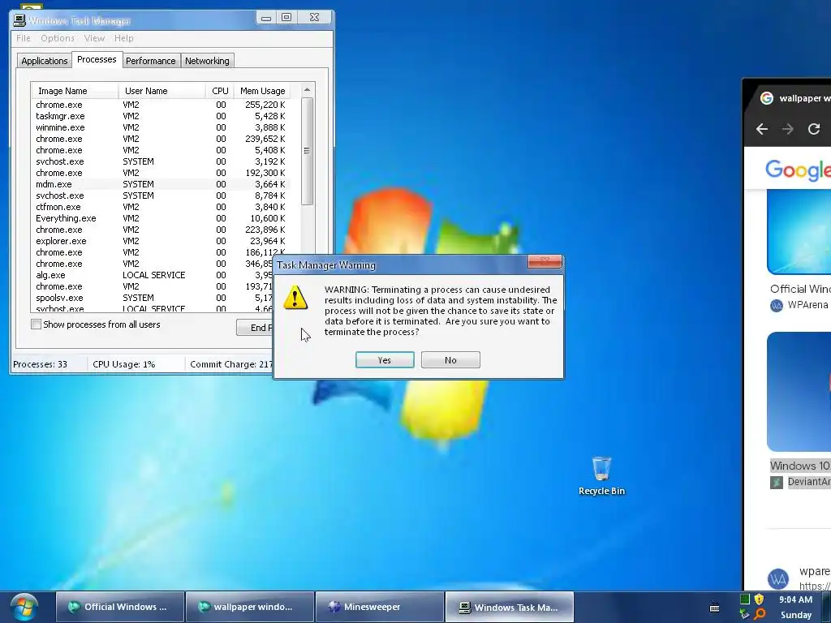The height and width of the screenshot is (623, 831).
Task: Switch to Windows Task Manager taskbar button
Action: (x=510, y=607)
